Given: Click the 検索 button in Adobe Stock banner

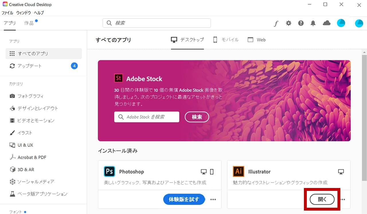Looking at the screenshot, I should point(197,117).
